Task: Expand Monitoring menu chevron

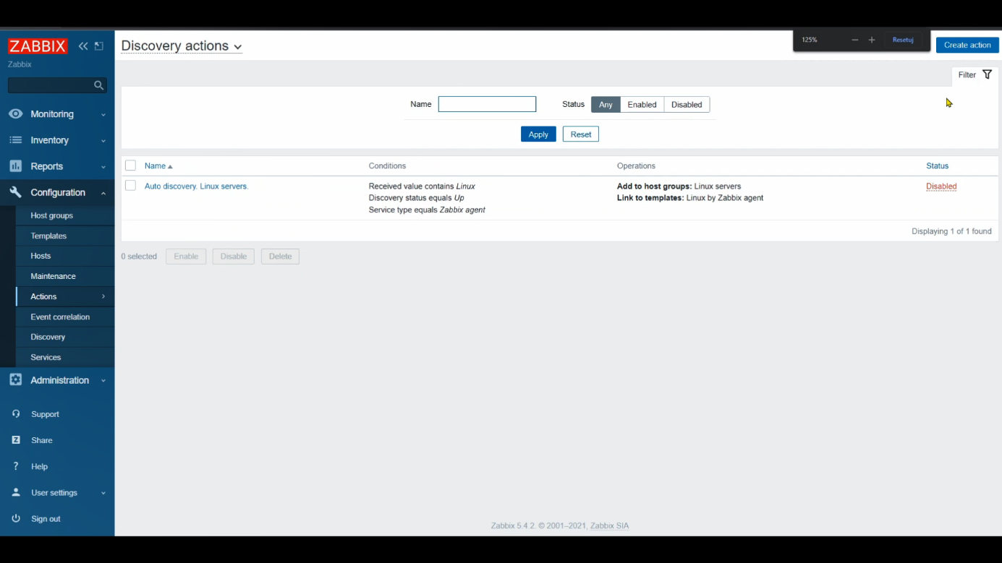Action: 103,115
